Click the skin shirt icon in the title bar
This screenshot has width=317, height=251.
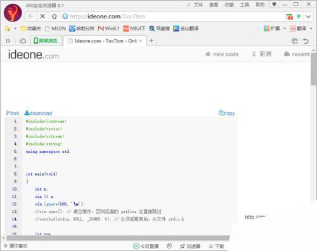(275, 4)
